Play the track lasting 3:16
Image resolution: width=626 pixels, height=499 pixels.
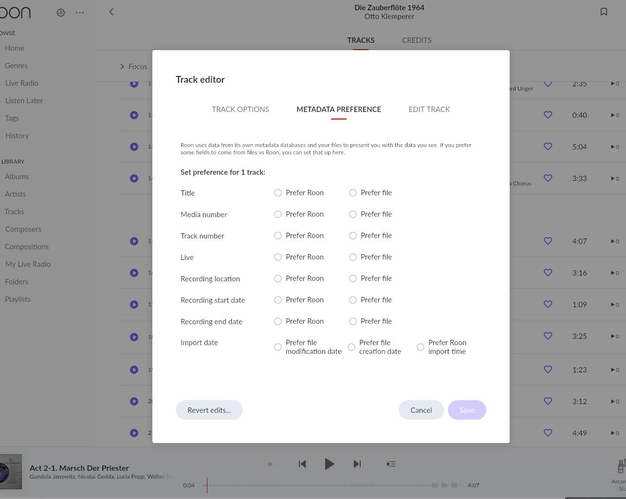[x=134, y=273]
